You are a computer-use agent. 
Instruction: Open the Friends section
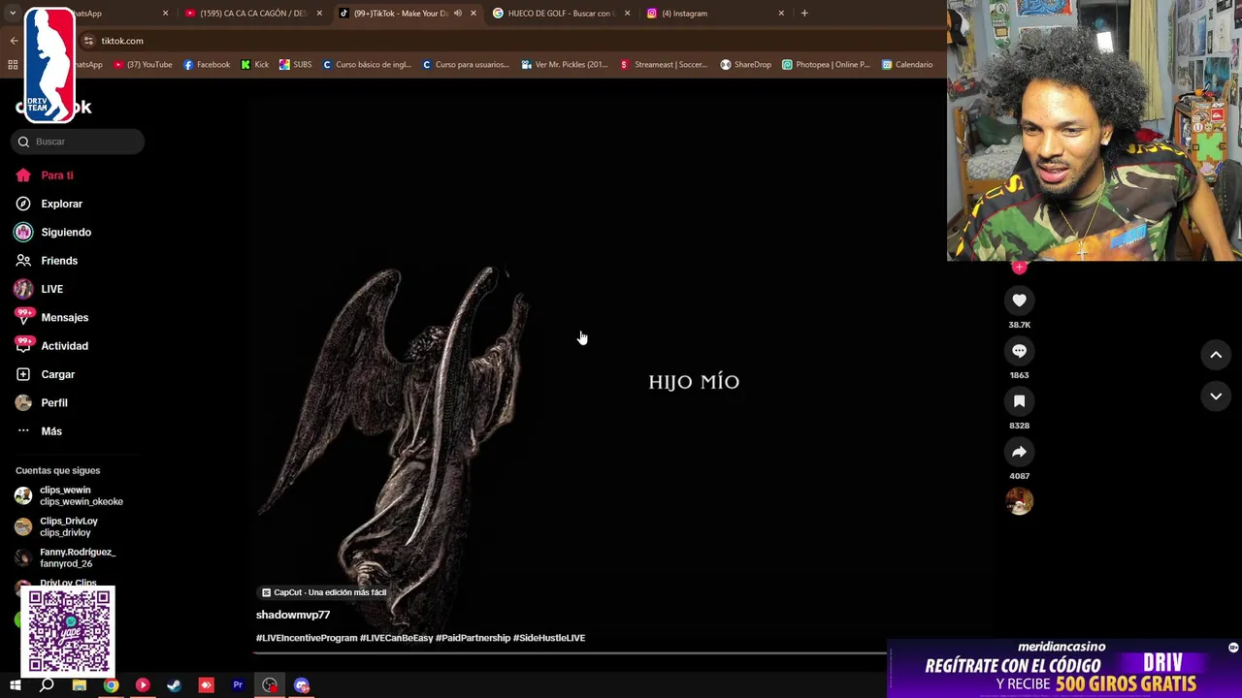pyautogui.click(x=59, y=261)
